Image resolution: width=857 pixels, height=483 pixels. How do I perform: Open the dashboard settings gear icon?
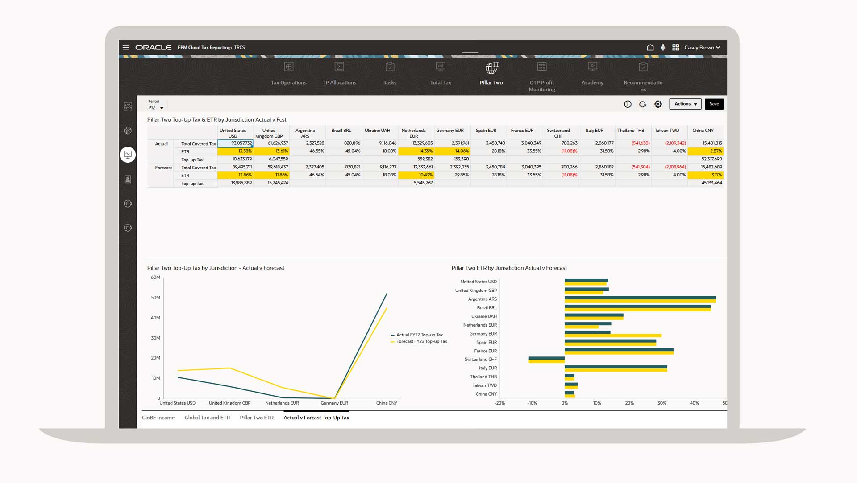[x=658, y=104]
